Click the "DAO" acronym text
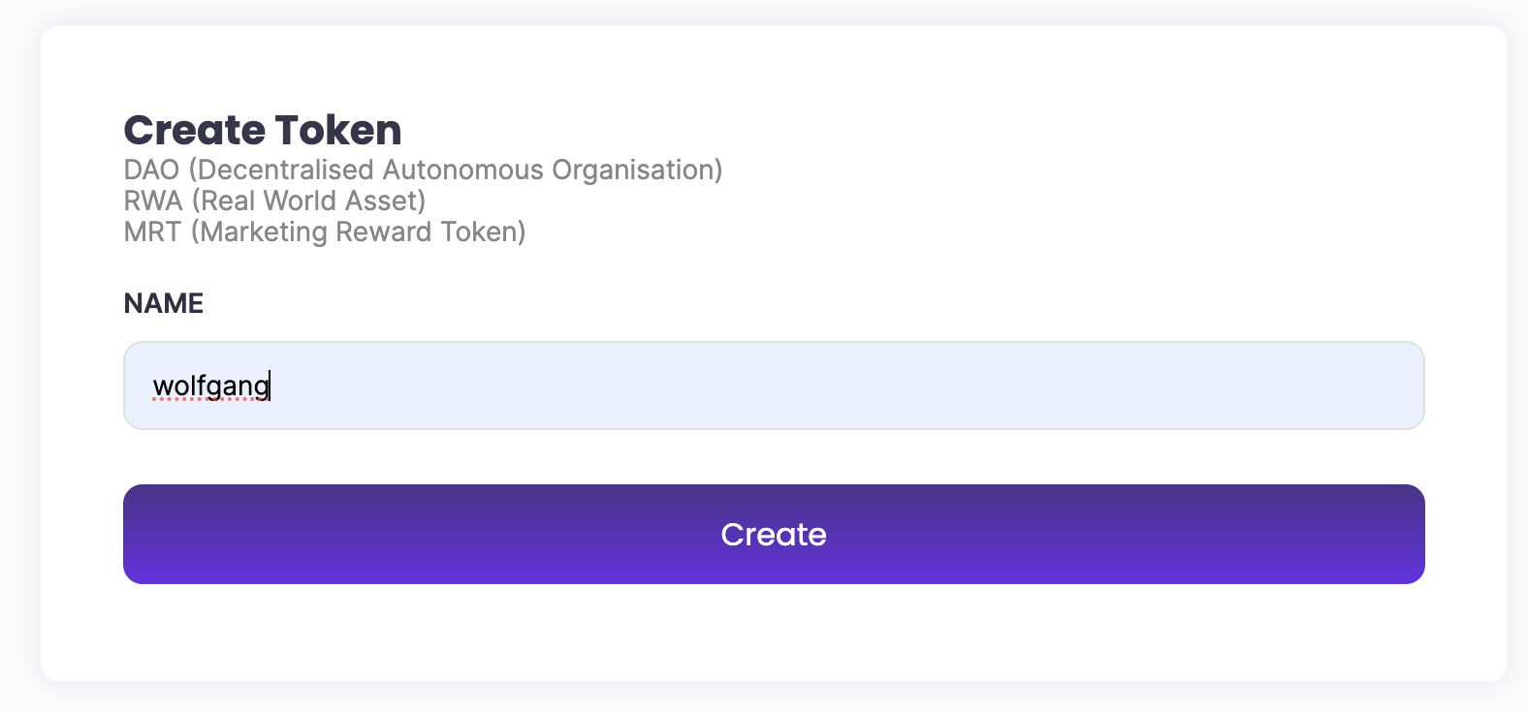 pyautogui.click(x=151, y=170)
